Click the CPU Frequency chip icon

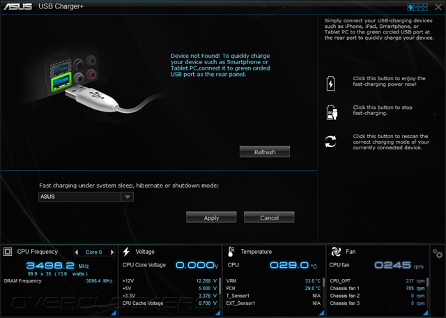(x=8, y=252)
